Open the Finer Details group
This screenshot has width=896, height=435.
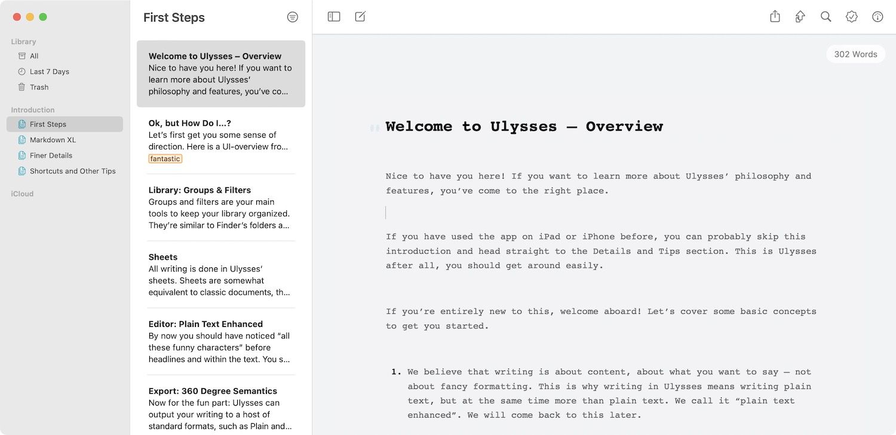(x=51, y=155)
